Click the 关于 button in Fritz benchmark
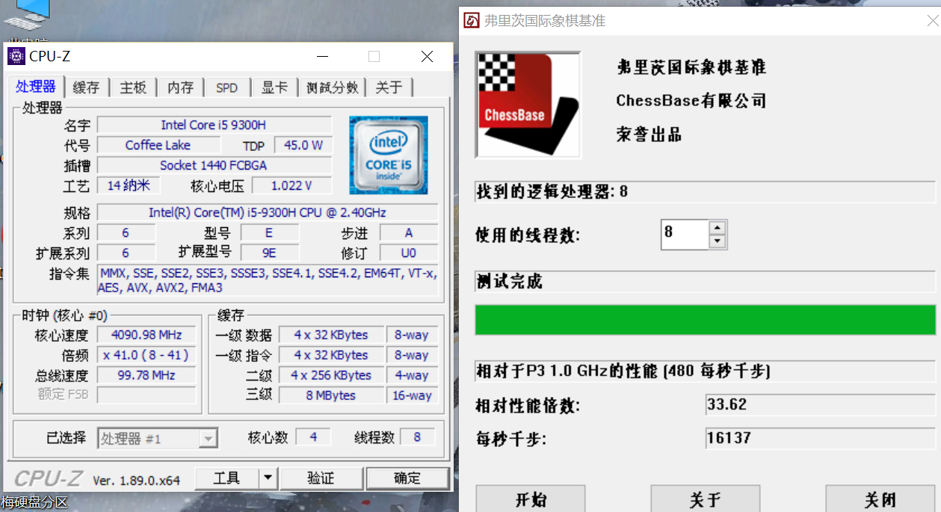941x512 pixels. coord(706,499)
